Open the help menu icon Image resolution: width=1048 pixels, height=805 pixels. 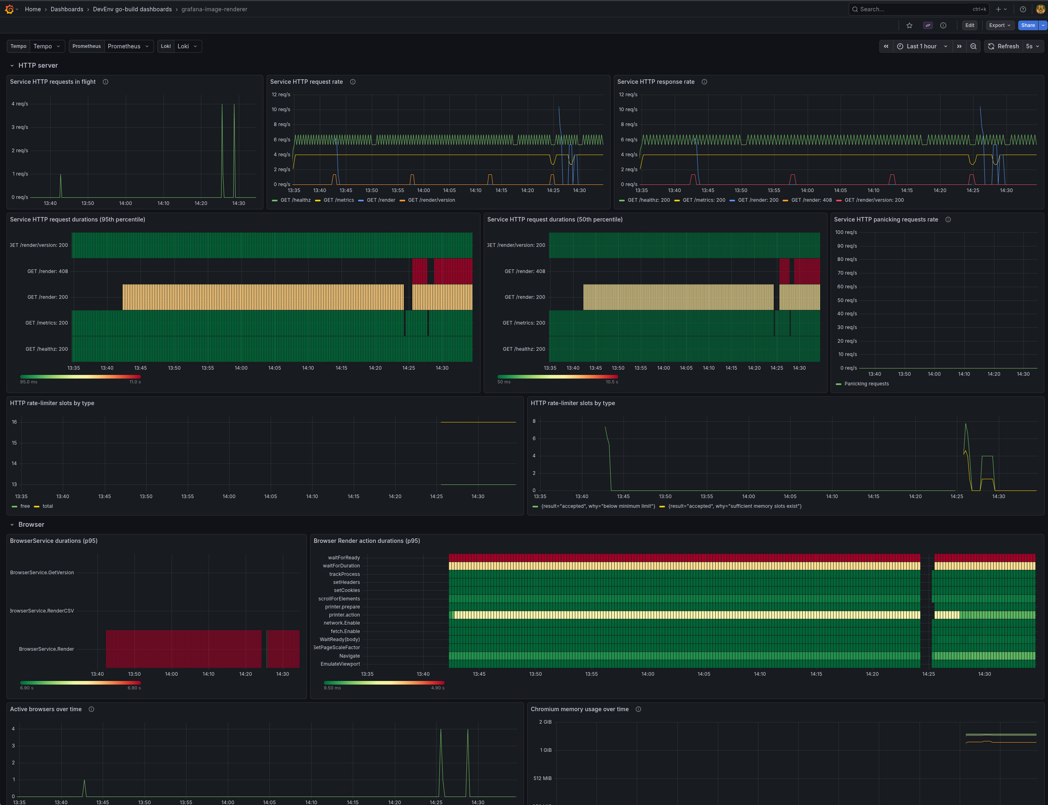tap(1023, 9)
